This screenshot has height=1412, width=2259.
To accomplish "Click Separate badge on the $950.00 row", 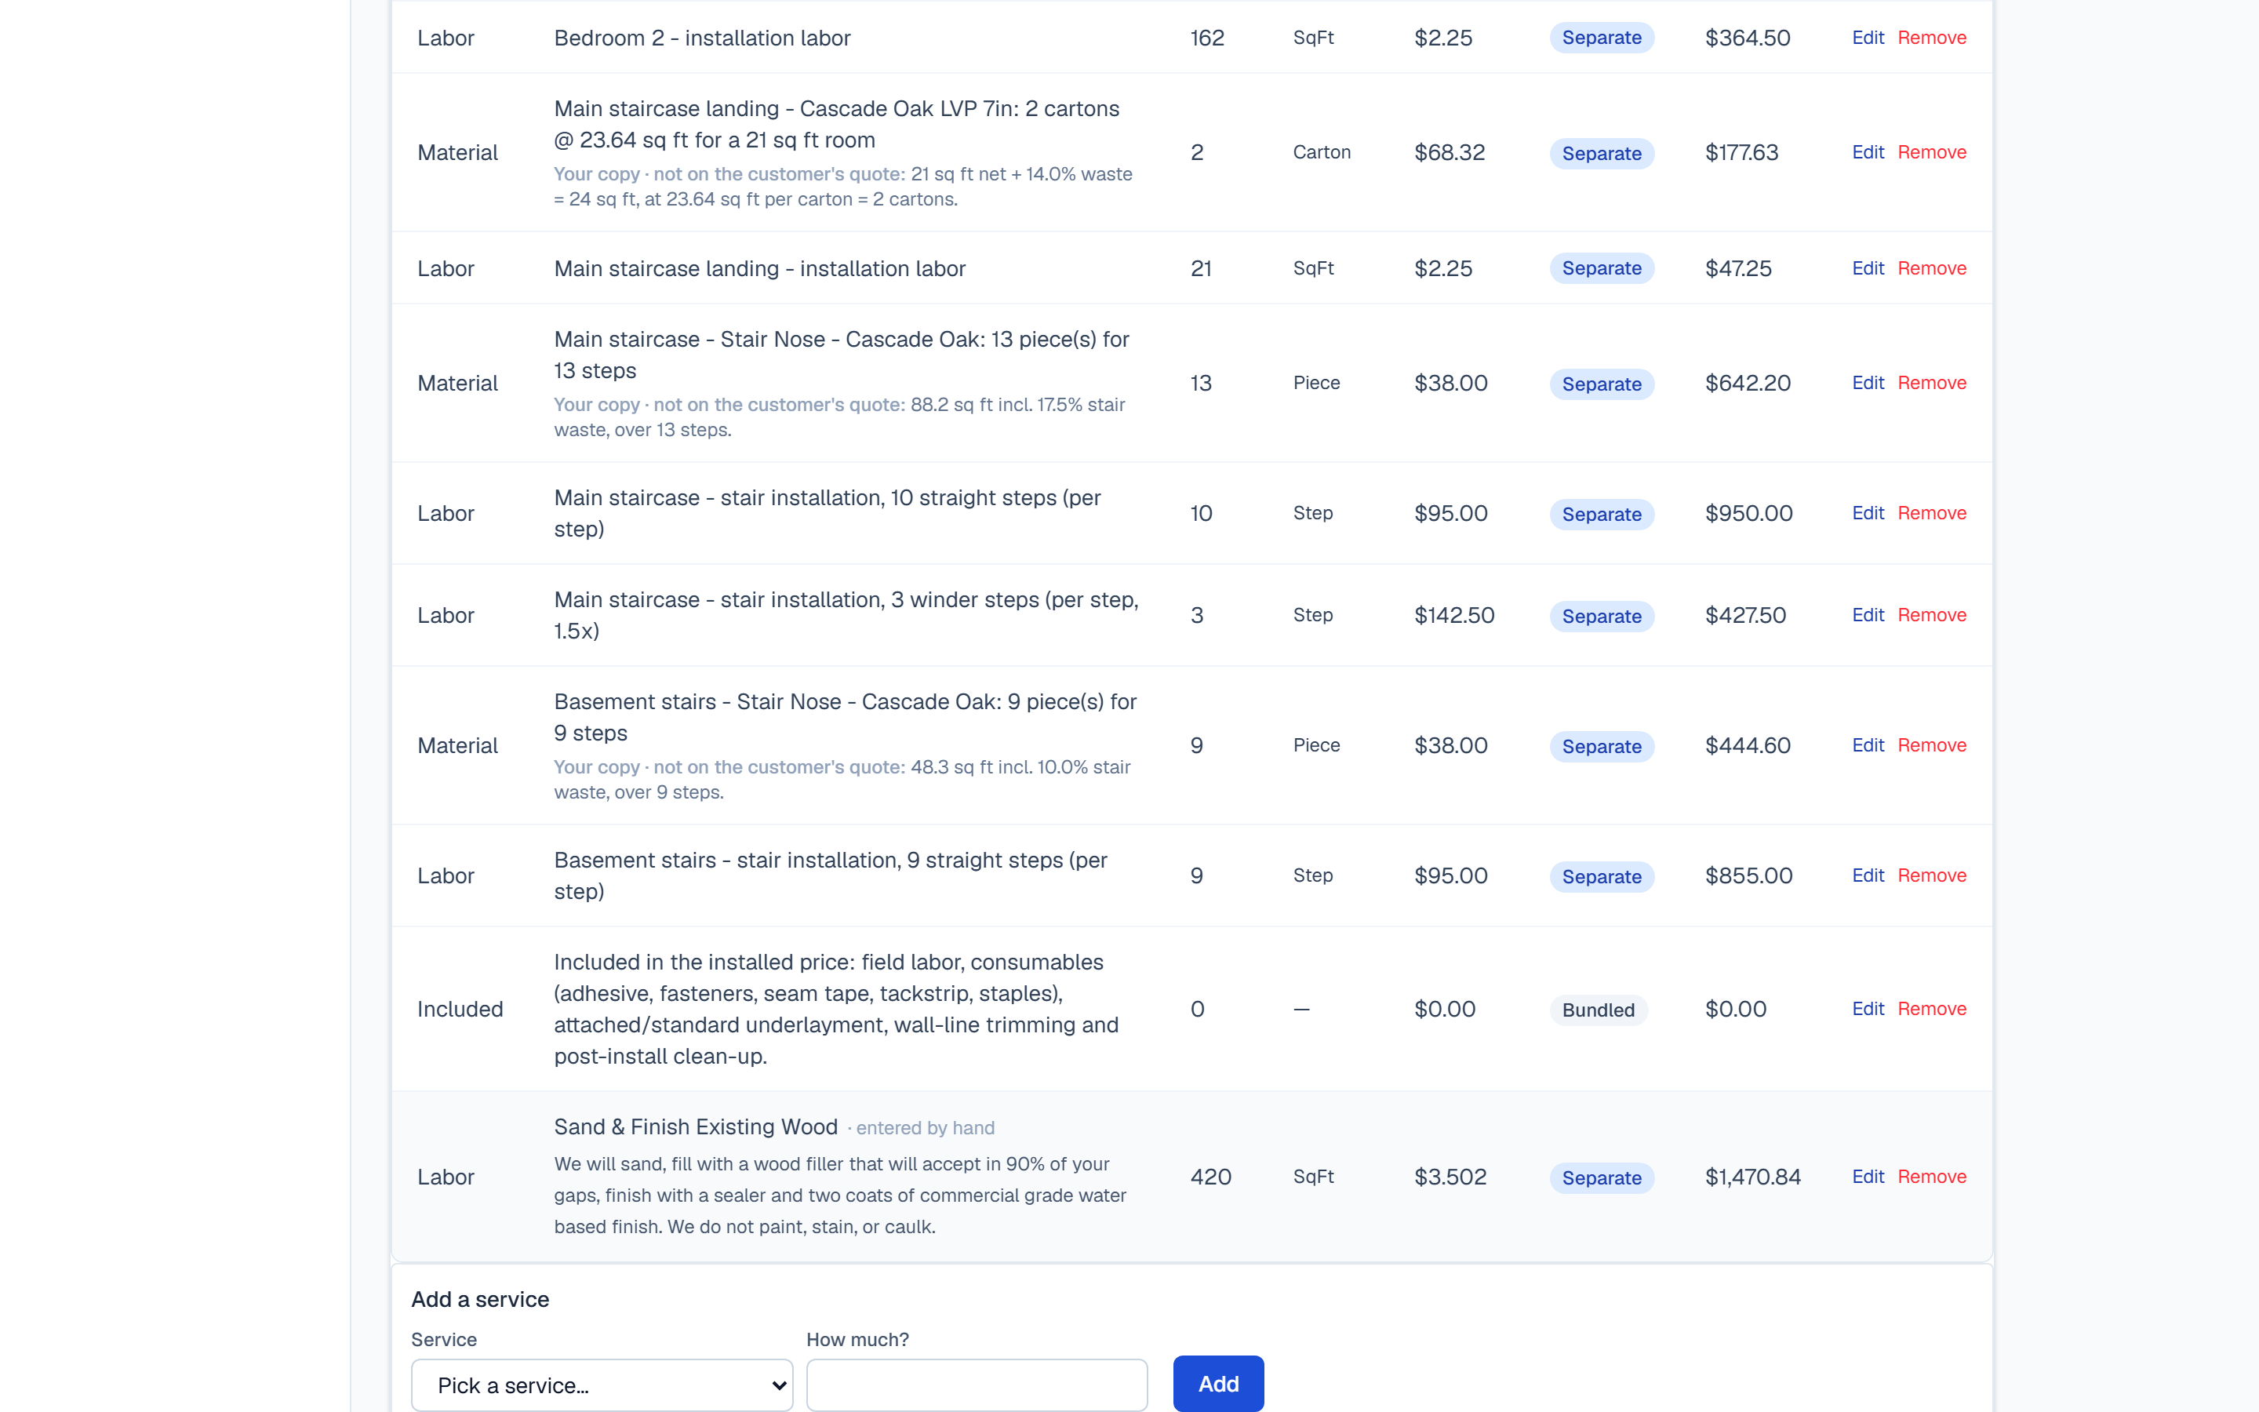I will [x=1602, y=515].
